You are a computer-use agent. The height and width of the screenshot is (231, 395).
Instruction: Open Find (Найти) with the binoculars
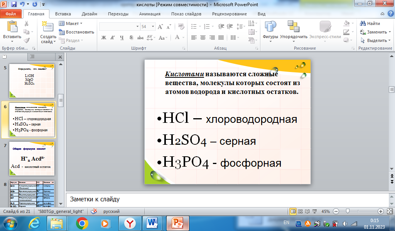coord(370,23)
